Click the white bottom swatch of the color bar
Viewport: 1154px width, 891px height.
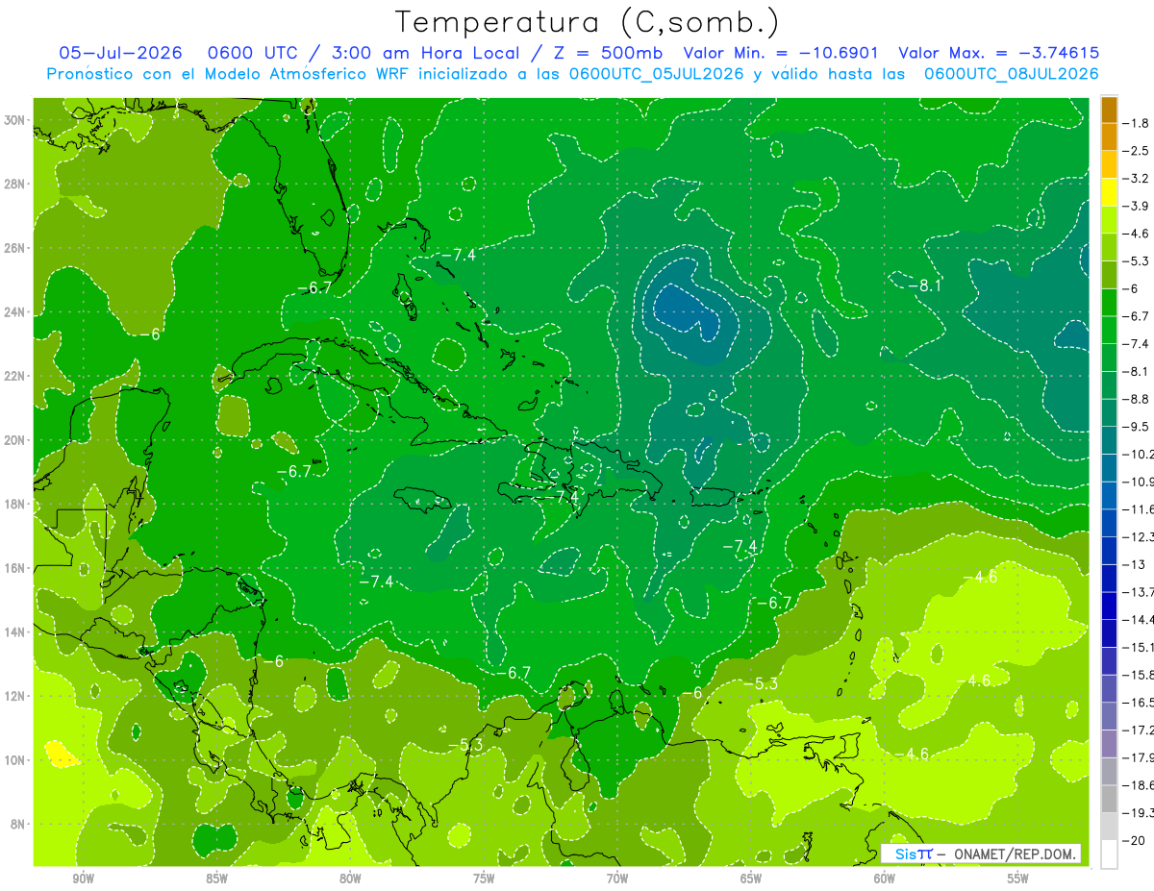coord(1109,854)
